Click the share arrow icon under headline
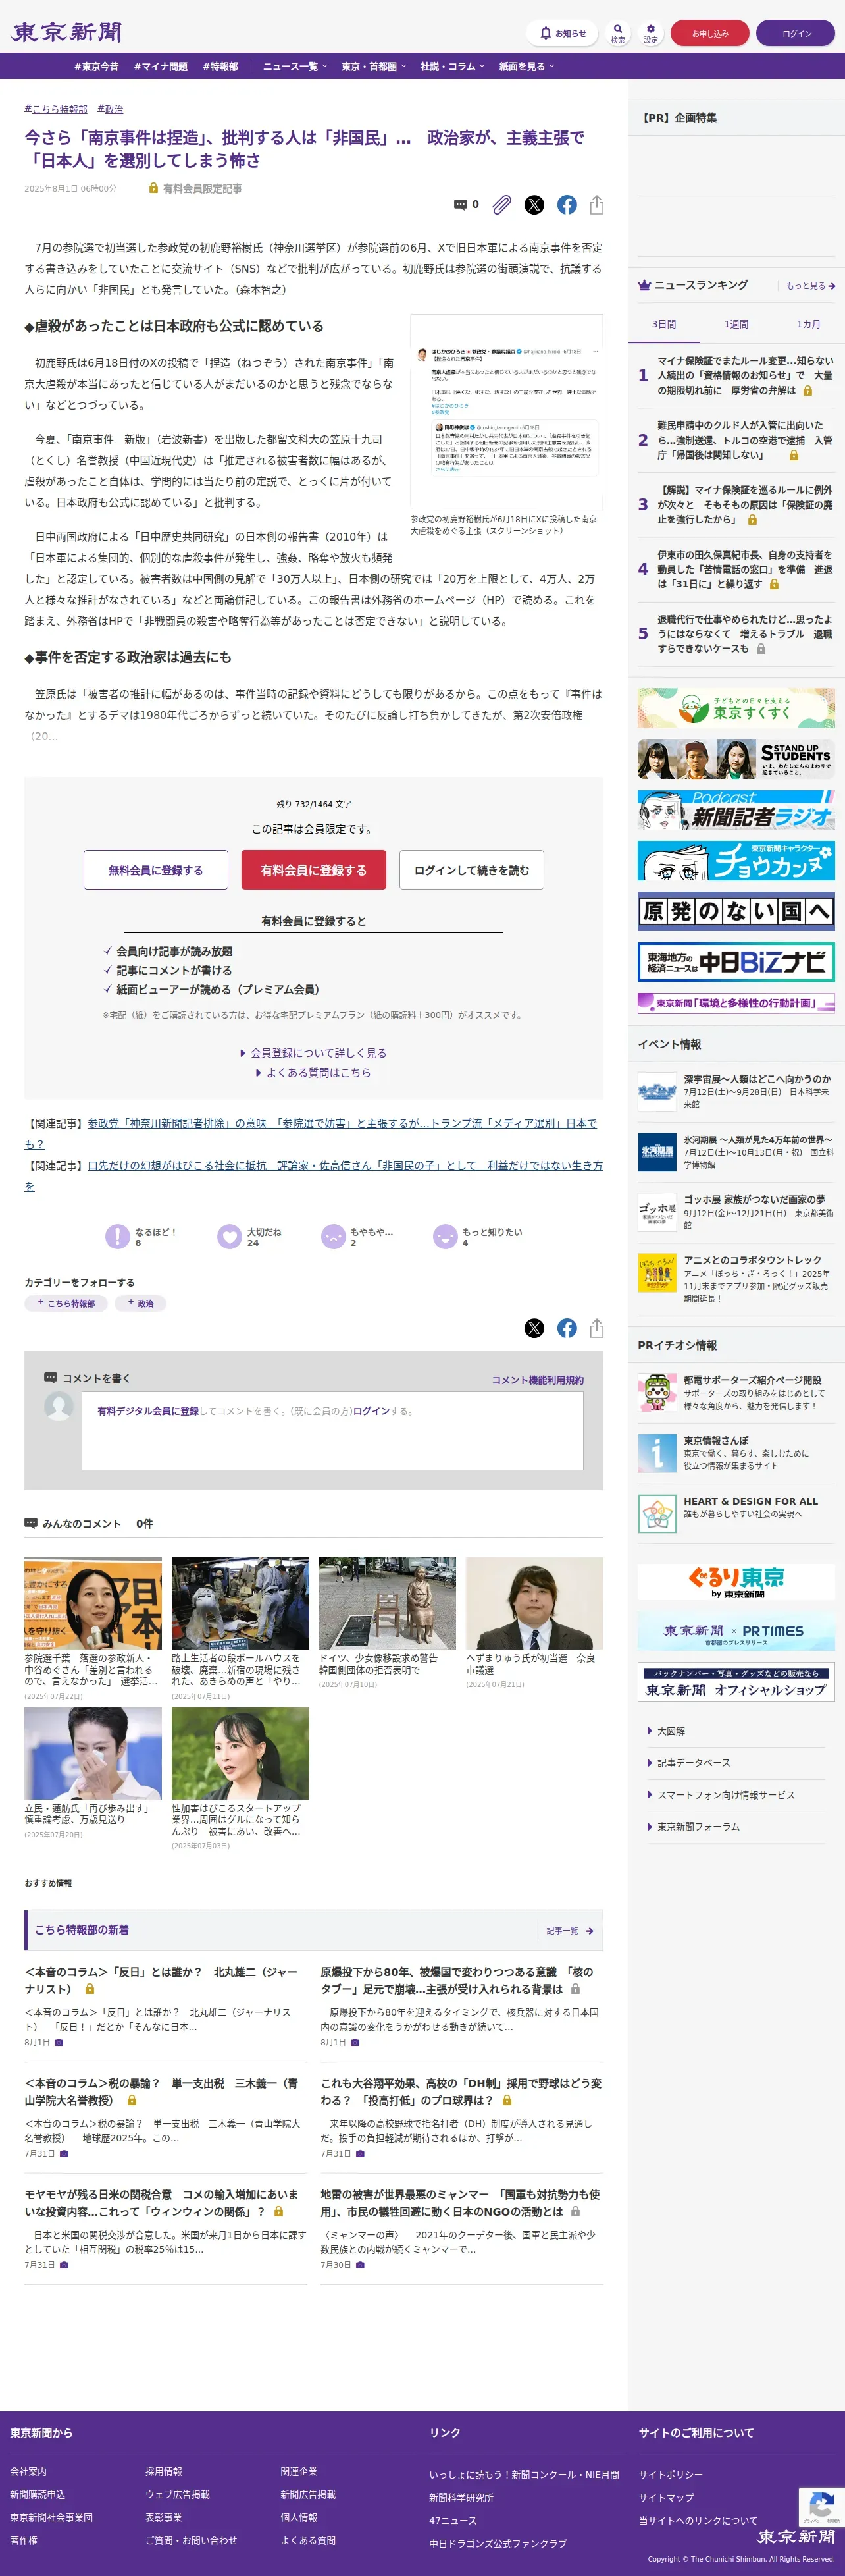Screen dimensions: 845x2576 coord(597,204)
